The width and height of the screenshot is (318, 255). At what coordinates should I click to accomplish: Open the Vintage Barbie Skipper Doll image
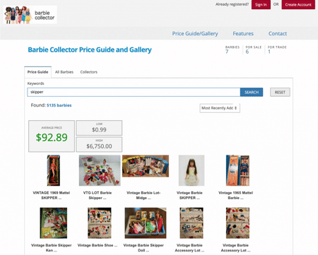(146, 223)
